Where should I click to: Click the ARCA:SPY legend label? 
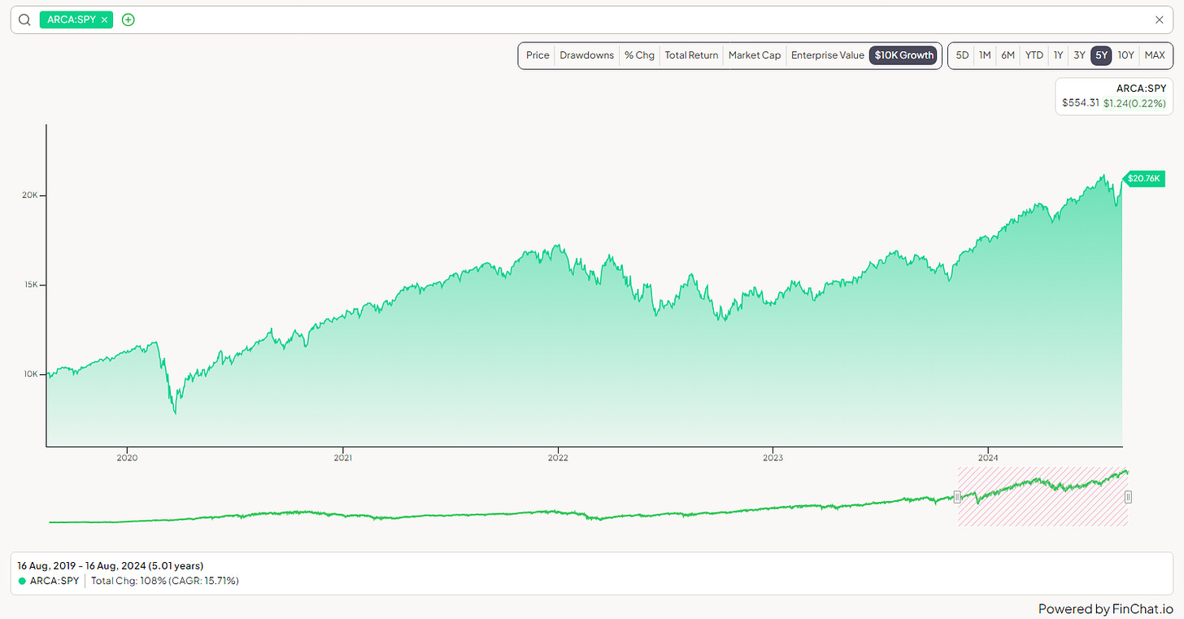54,581
